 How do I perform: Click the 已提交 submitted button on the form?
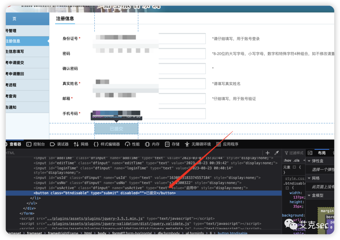(x=116, y=129)
